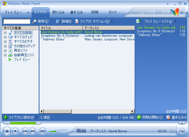
Task: Click the MSN butterfly logo
Action: tap(175, 12)
